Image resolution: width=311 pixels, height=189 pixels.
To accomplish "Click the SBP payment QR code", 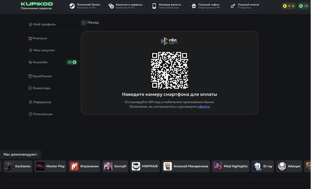I will (169, 70).
